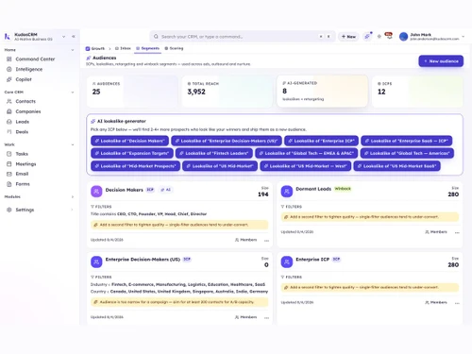
Task: Generate lookalike of "Enterprise Decision-Makers (US)"
Action: click(227, 141)
